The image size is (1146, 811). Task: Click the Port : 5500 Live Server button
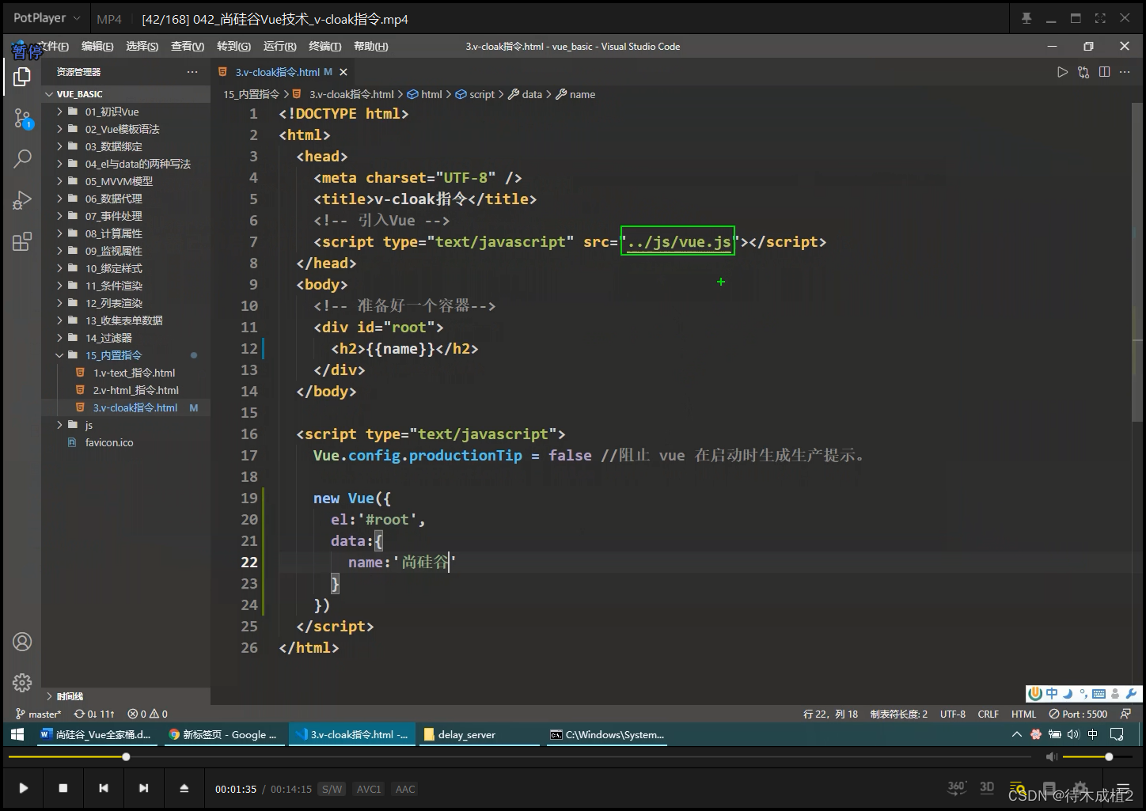1078,714
